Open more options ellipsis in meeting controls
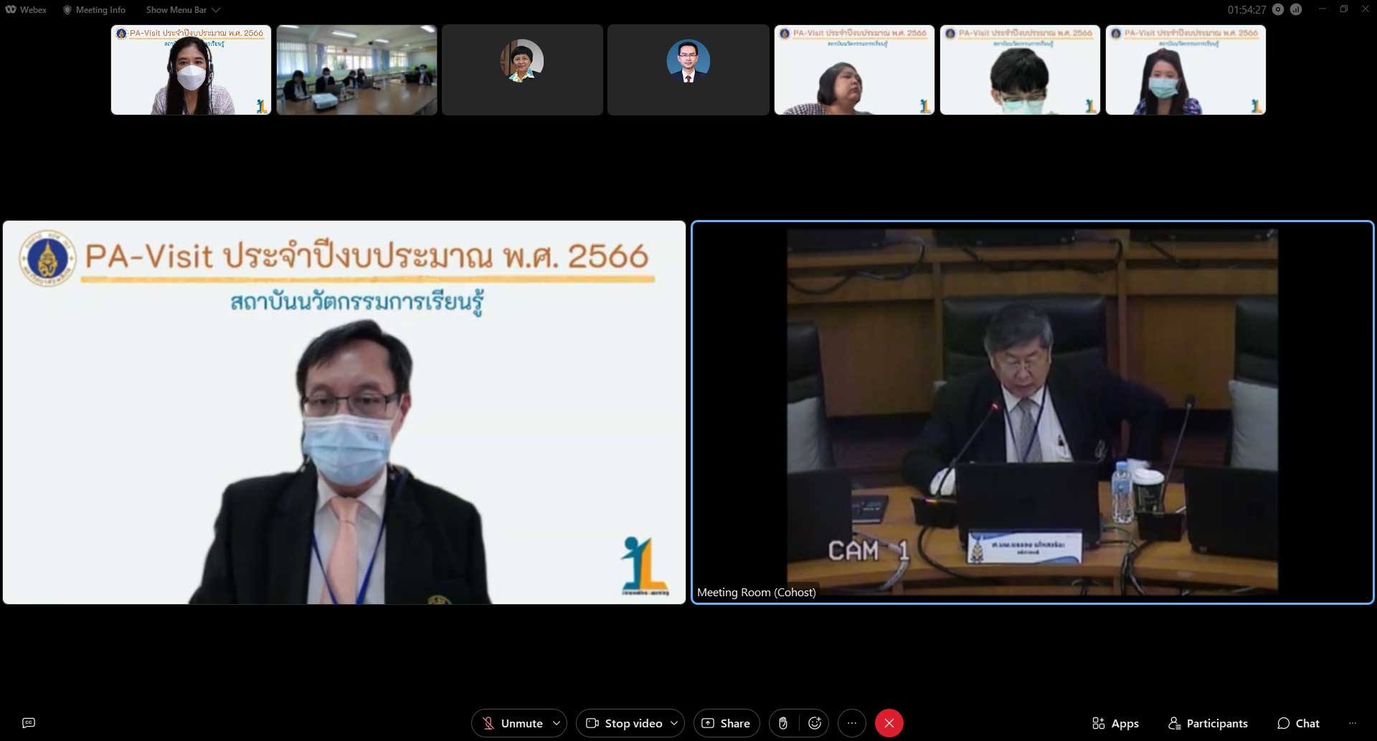1377x741 pixels. (x=852, y=723)
